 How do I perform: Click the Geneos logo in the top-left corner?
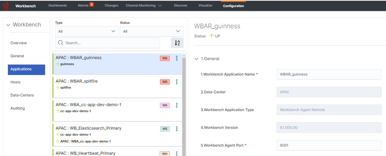6,5
